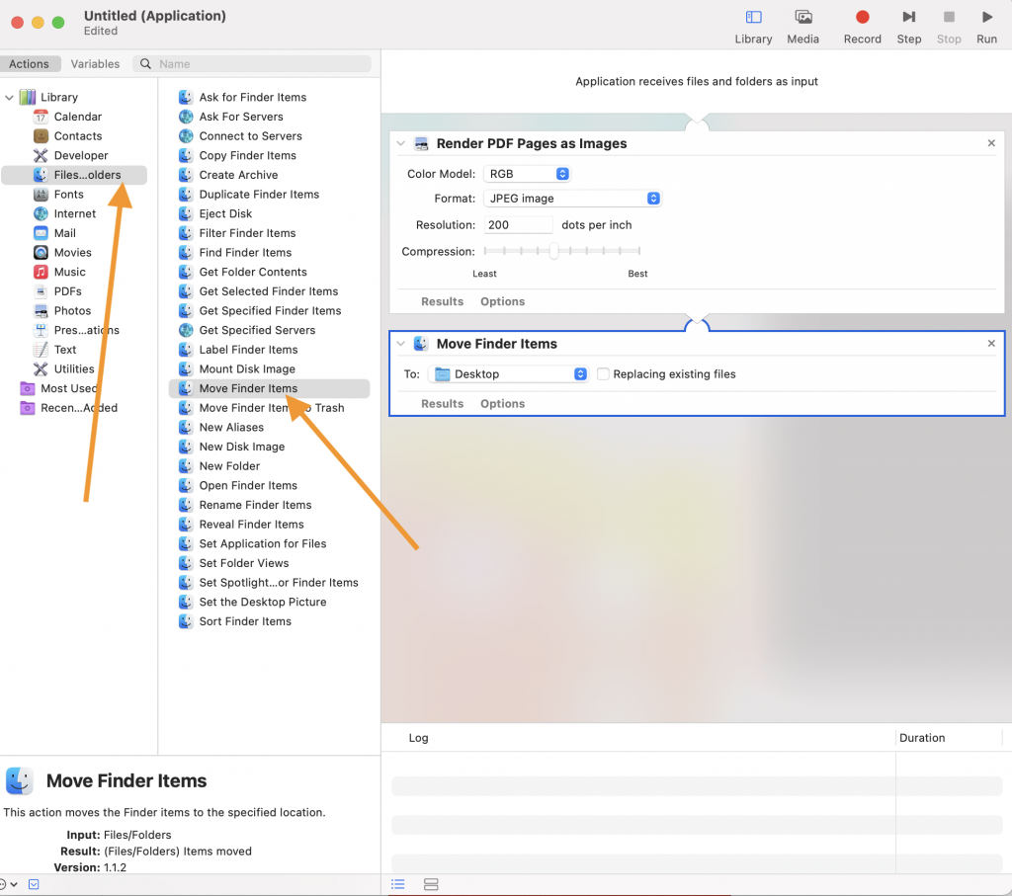Select Ask For Servers action
This screenshot has height=896, width=1012.
pyautogui.click(x=241, y=117)
